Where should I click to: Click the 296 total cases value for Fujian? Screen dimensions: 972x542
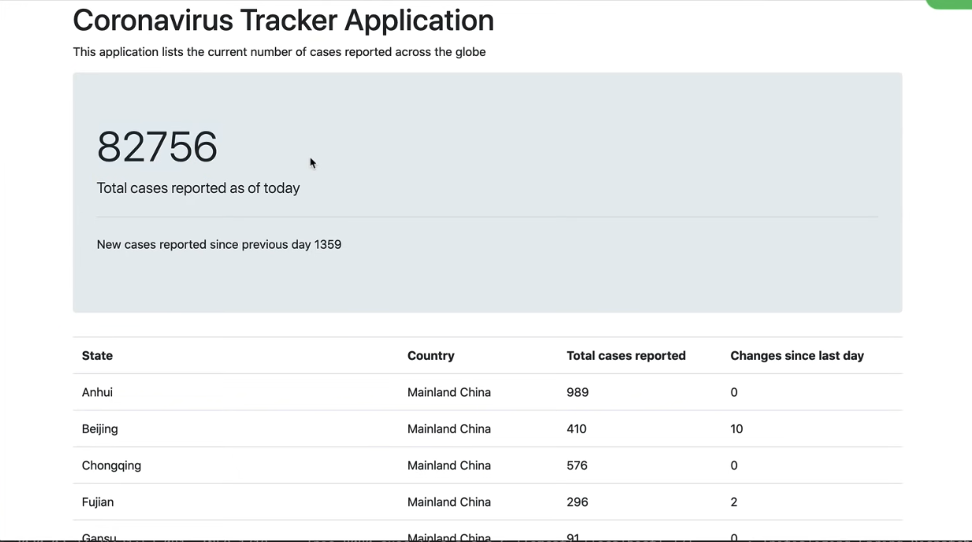(x=577, y=502)
